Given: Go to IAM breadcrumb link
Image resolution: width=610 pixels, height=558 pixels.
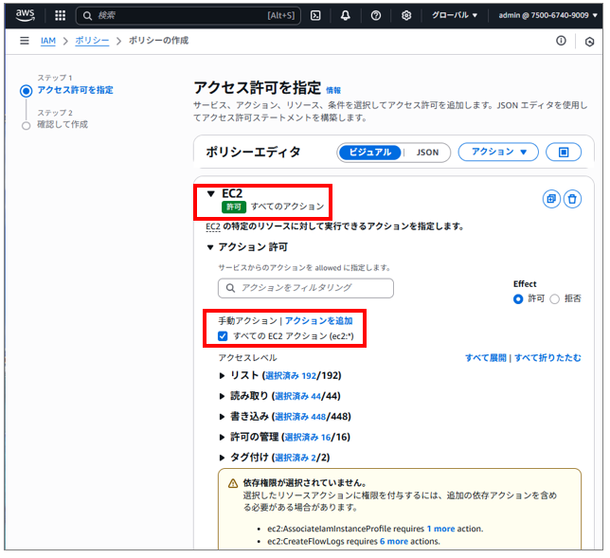Looking at the screenshot, I should (48, 41).
